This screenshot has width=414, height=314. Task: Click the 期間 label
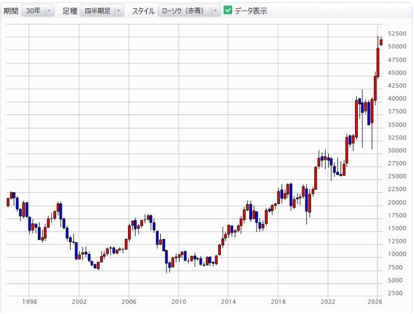pos(11,11)
